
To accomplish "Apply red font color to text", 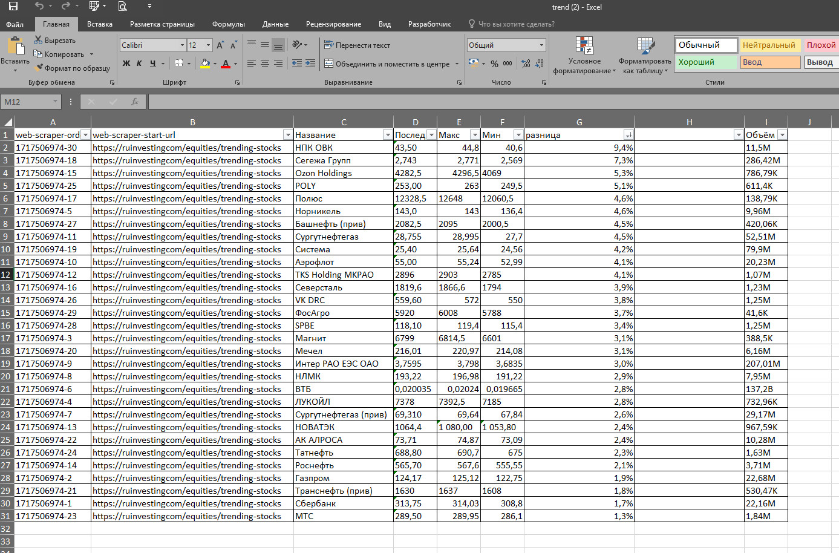I will tap(226, 64).
